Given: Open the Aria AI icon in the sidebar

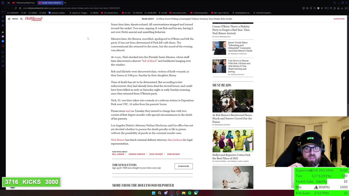Looking at the screenshot, I should 3,32.
